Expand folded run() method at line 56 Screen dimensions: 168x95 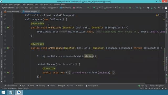(13, 73)
